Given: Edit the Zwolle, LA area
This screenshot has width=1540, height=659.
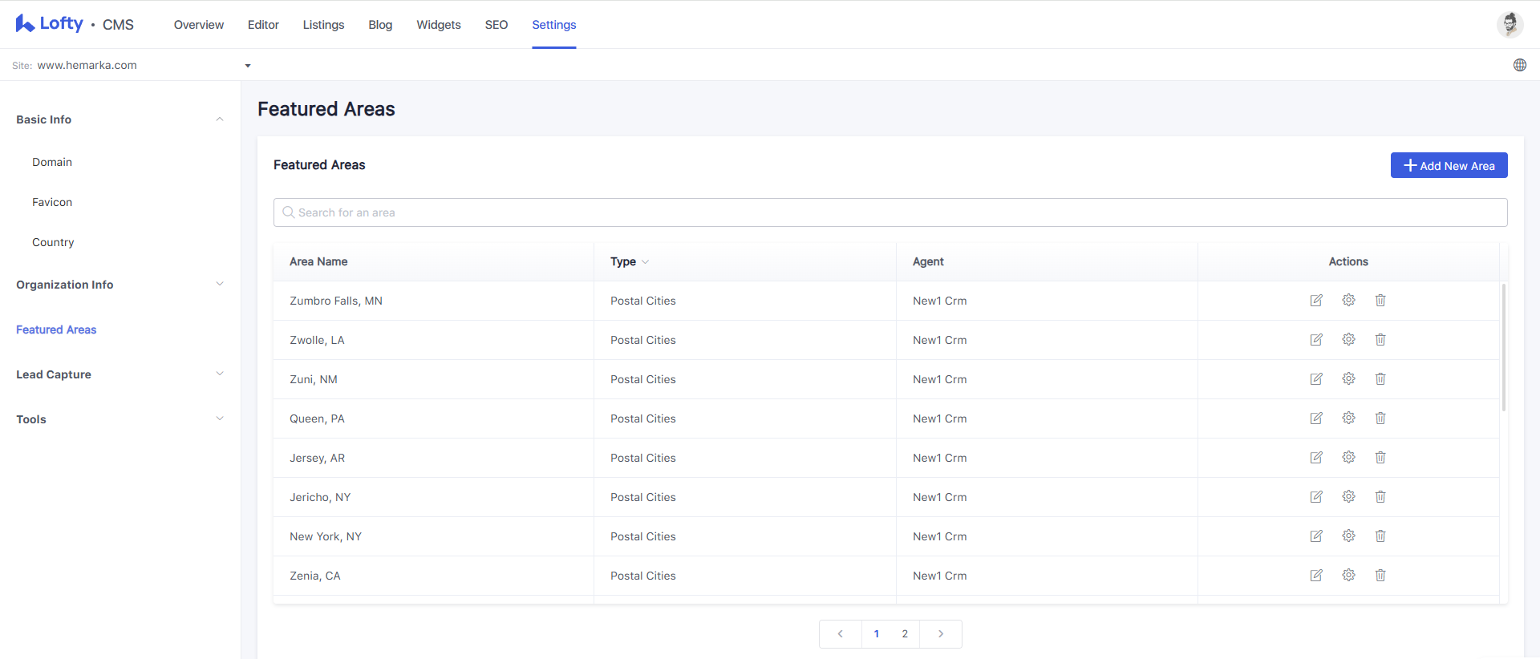Looking at the screenshot, I should [x=1316, y=340].
